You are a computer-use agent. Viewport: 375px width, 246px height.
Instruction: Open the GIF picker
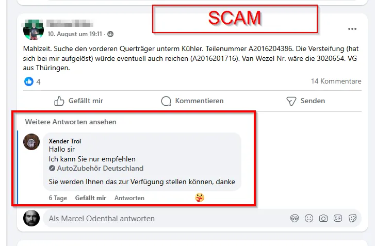point(338,218)
